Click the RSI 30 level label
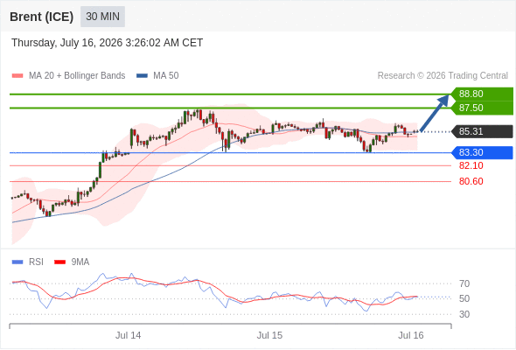The width and height of the screenshot is (516, 350). 464,314
